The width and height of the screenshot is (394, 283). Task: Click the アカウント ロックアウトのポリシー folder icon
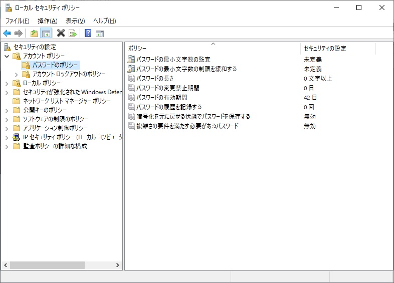coord(26,74)
